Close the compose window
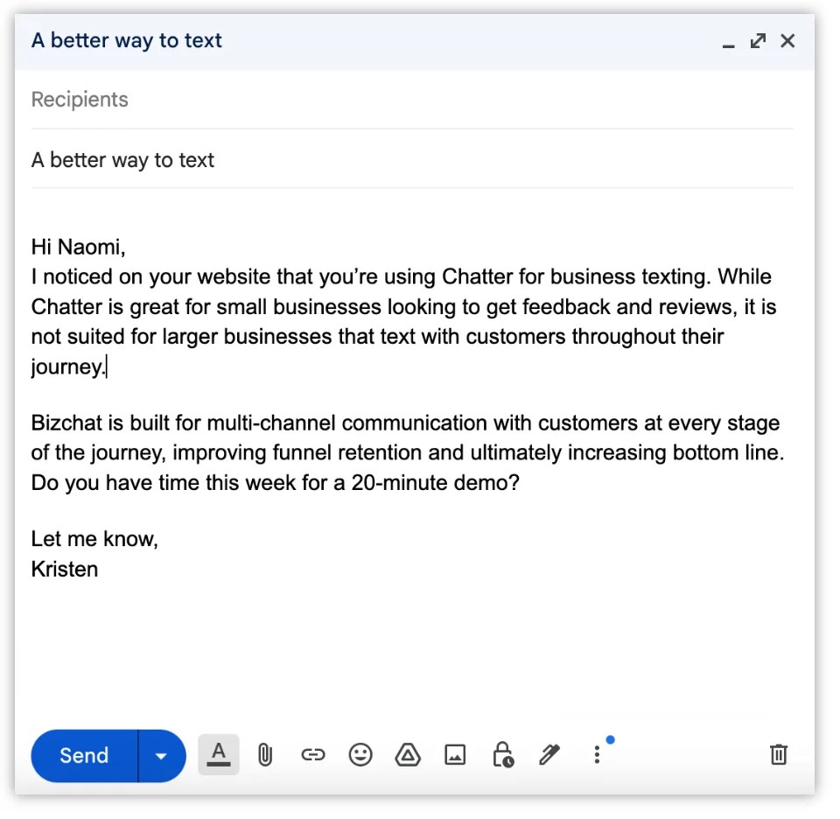 click(x=787, y=41)
